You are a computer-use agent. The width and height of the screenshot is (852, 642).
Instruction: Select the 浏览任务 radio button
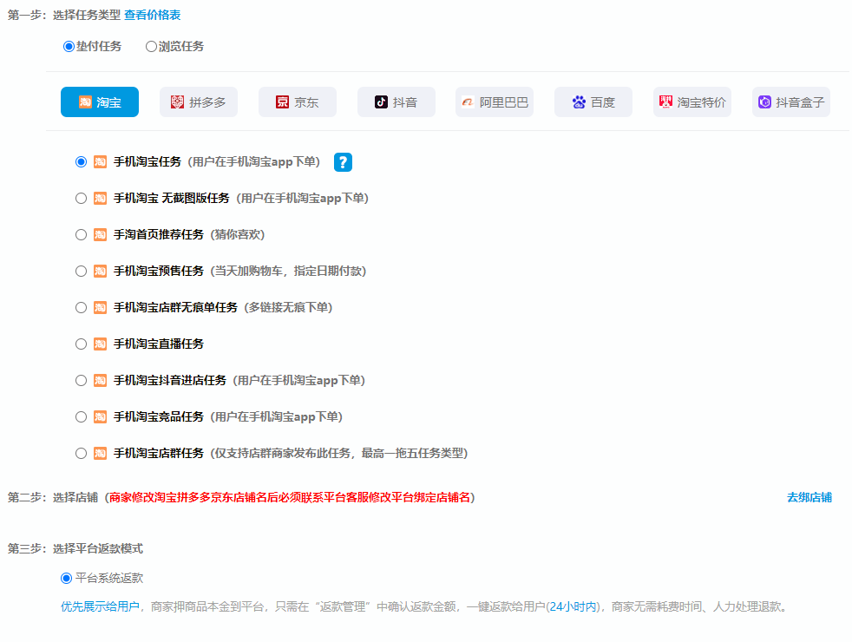pos(151,47)
